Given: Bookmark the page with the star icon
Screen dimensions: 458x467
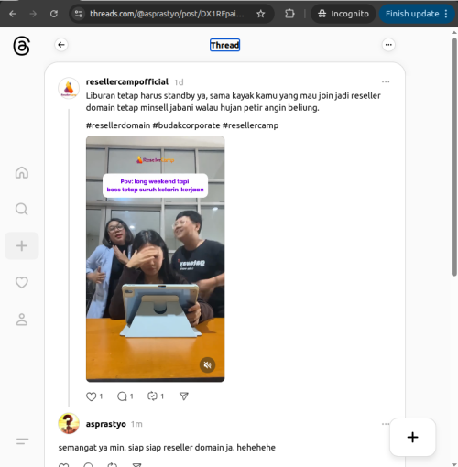Looking at the screenshot, I should pyautogui.click(x=260, y=14).
